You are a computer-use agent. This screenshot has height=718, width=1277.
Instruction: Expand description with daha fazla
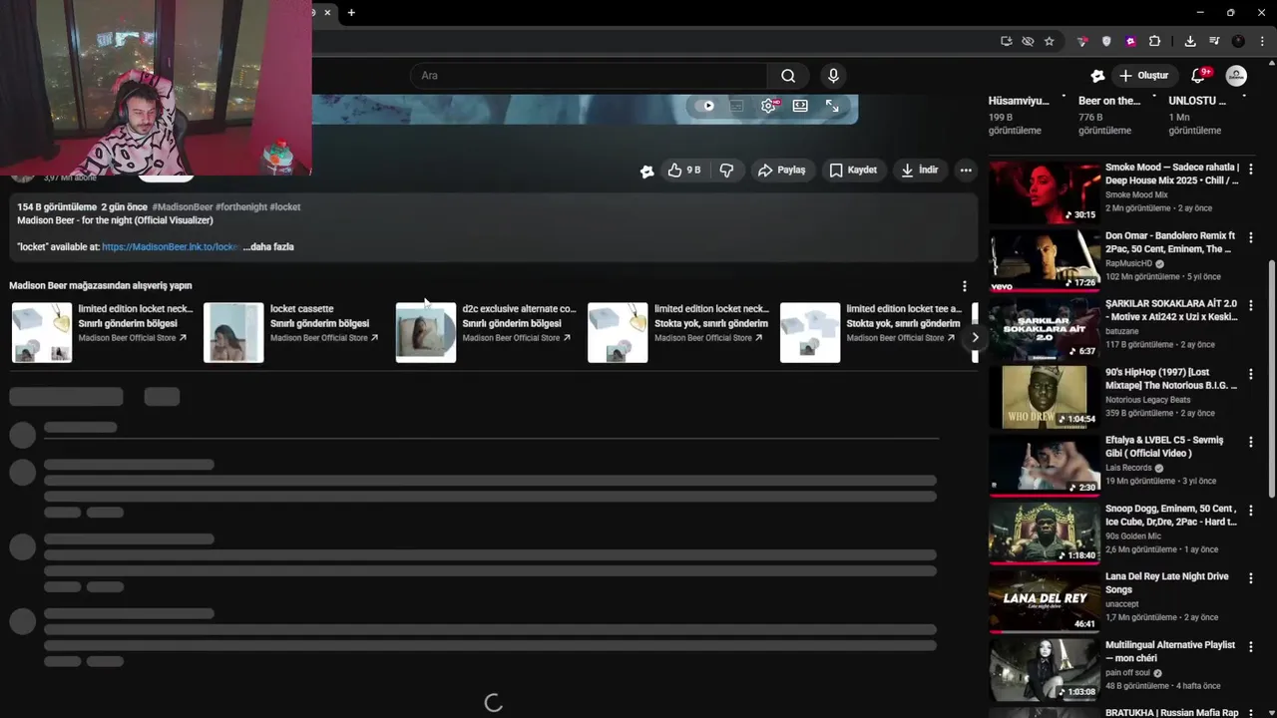click(268, 246)
